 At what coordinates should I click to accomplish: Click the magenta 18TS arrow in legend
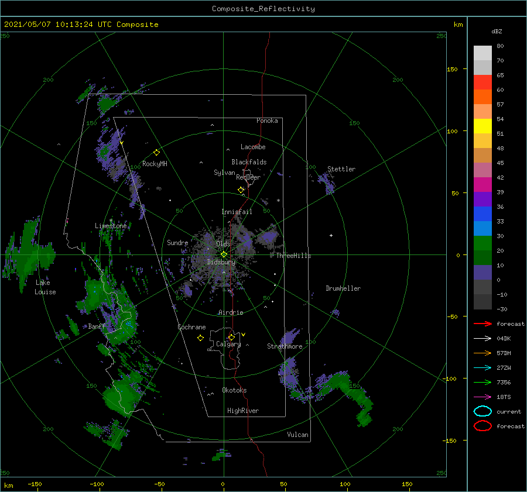(482, 397)
